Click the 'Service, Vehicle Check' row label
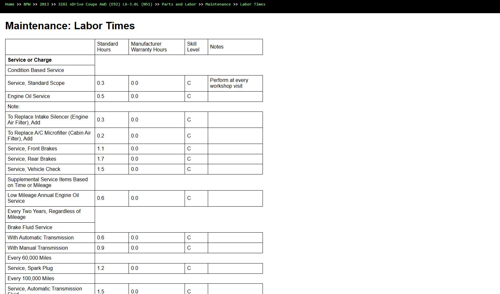500x294 pixels. 34,169
